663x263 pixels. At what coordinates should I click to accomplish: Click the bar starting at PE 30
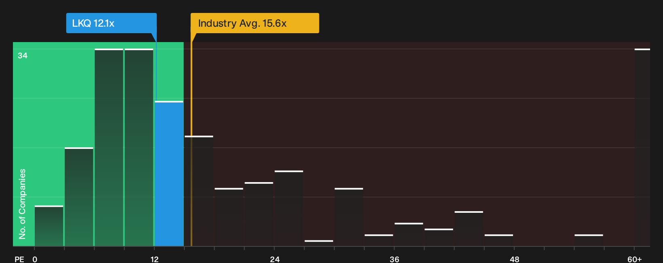(349, 217)
